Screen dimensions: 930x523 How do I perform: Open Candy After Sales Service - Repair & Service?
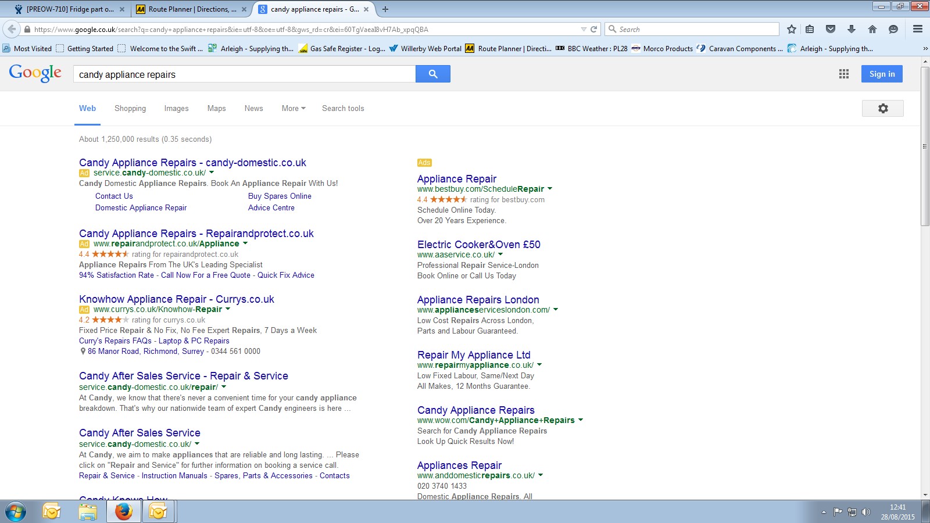[184, 376]
